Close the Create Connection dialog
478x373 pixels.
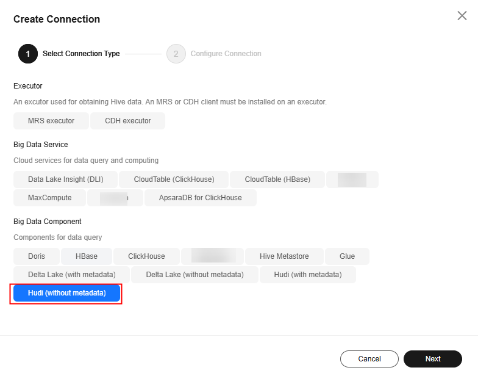click(x=462, y=16)
